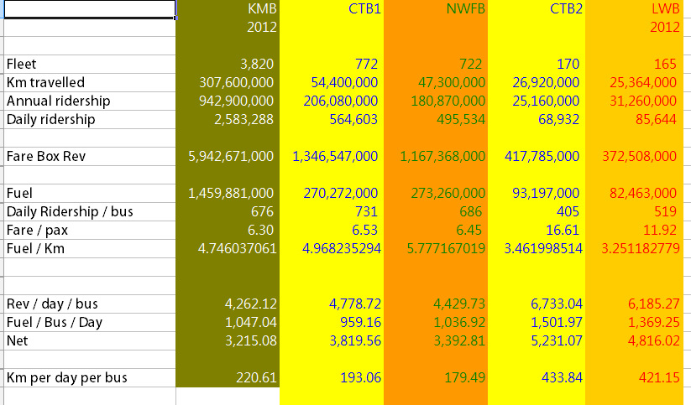Select the KMB year 2012 cell
691x405 pixels.
click(x=262, y=28)
